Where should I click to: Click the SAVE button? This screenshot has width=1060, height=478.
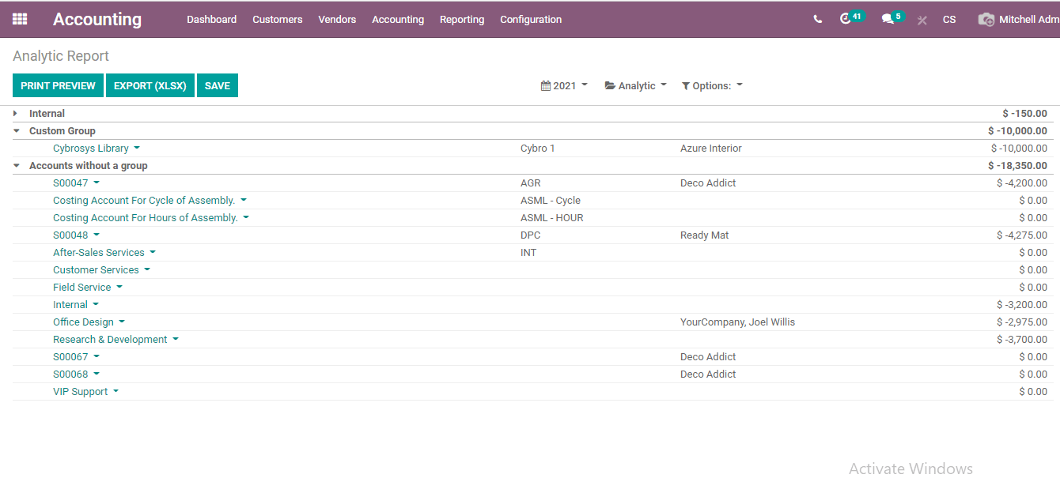pos(218,85)
